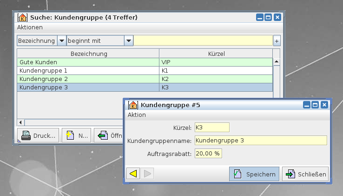
Task: Open the Bezeichnung field dropdown
Action: point(61,41)
